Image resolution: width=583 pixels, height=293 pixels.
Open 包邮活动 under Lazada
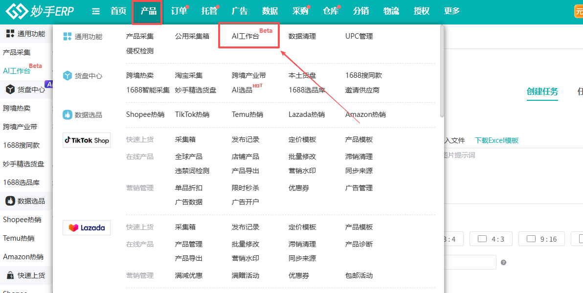[359, 276]
